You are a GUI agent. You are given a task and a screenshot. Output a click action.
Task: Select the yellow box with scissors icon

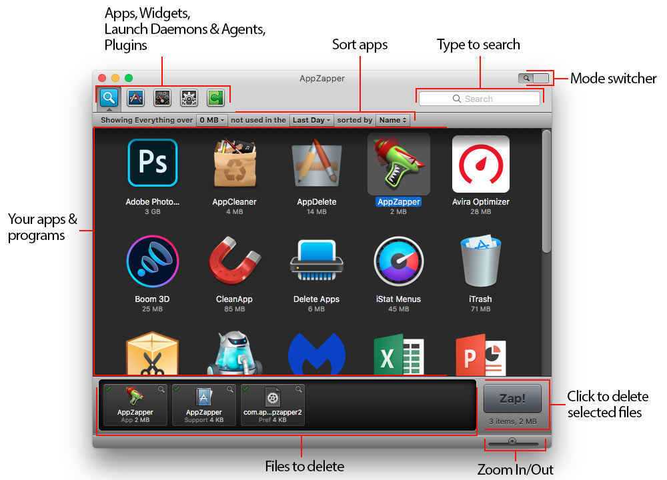tap(152, 354)
